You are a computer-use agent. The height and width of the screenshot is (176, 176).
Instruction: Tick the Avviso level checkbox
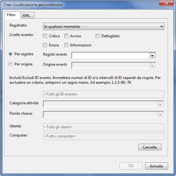(x=66, y=36)
